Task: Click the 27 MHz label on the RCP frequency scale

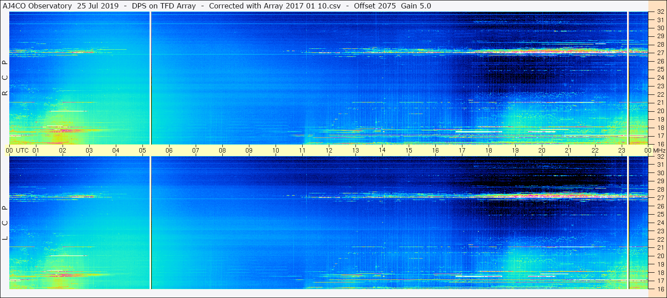Action: 660,53
